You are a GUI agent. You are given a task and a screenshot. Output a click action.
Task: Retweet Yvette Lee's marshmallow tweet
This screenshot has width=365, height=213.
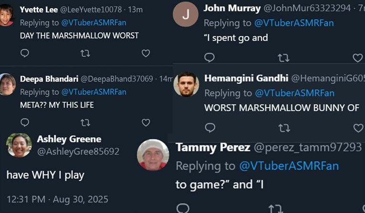click(x=85, y=53)
